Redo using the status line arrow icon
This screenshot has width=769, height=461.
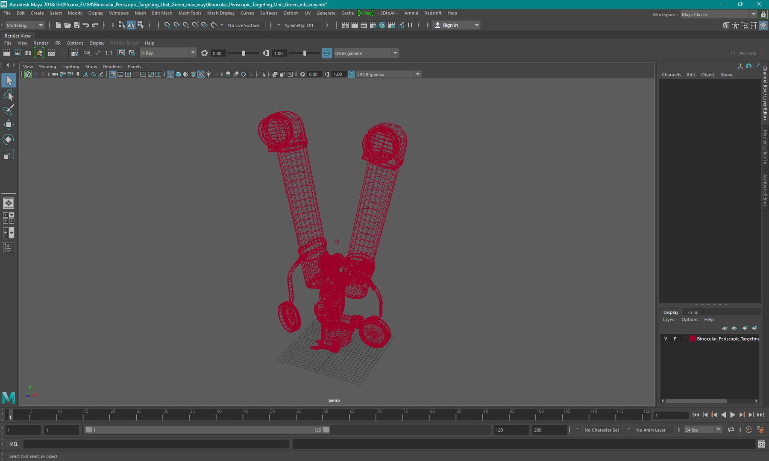[95, 25]
